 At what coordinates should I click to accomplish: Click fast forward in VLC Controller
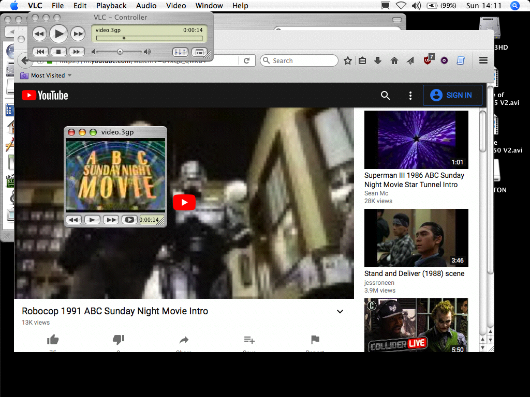78,34
